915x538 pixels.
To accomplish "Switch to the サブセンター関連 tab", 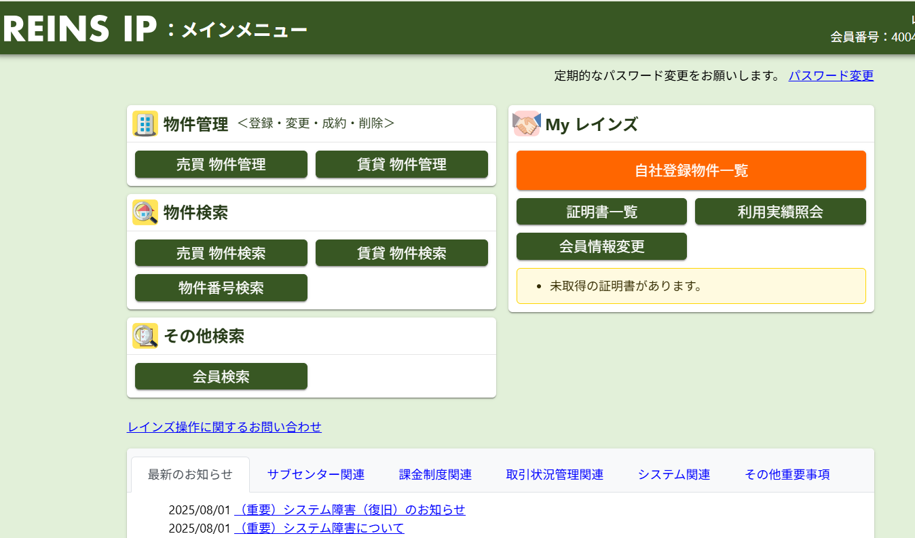I will click(316, 474).
